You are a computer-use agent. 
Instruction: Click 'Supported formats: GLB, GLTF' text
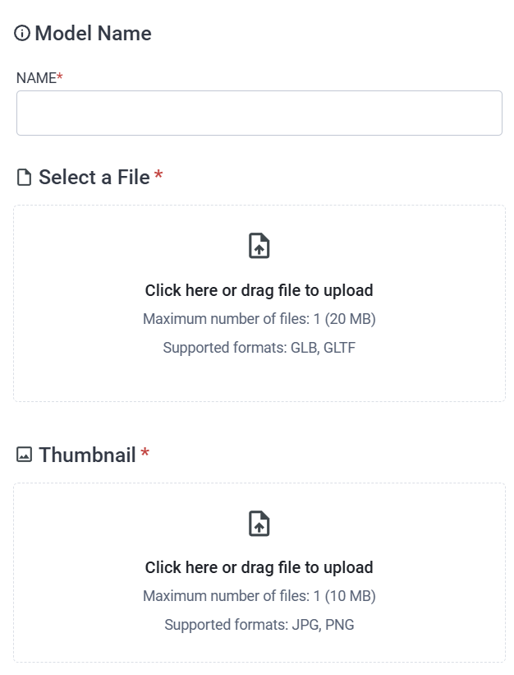coord(259,348)
